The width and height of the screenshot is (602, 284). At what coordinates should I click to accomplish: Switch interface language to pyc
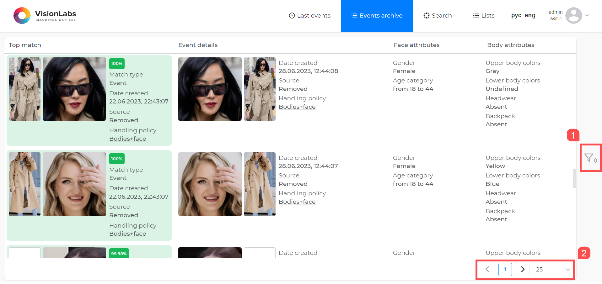click(x=516, y=15)
